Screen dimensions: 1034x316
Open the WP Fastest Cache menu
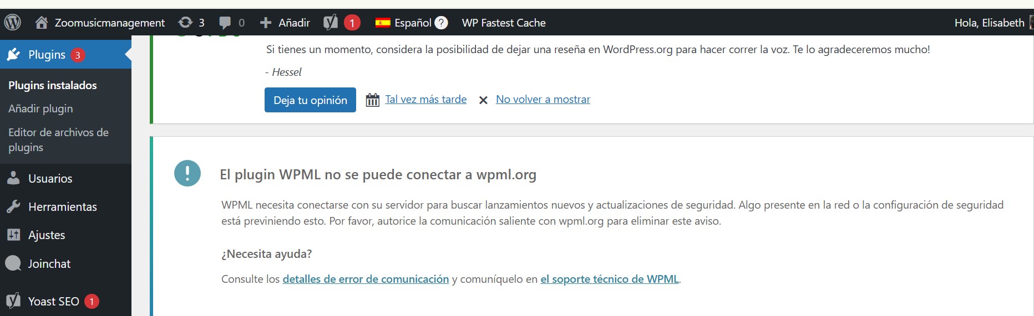(x=504, y=23)
